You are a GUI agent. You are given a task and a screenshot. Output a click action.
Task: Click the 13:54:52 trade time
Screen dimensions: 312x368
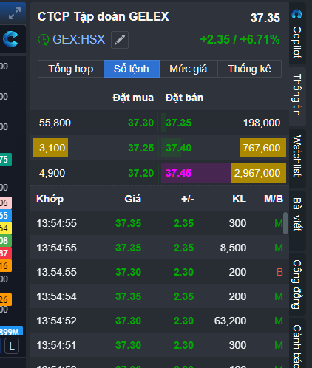pyautogui.click(x=56, y=321)
